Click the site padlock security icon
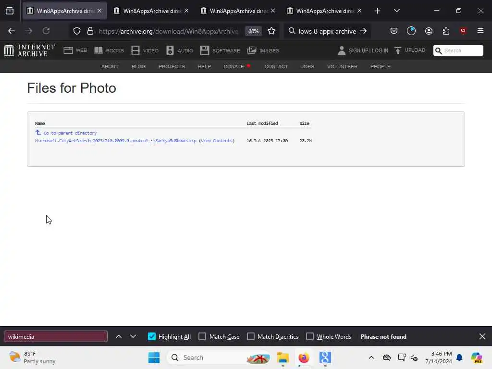Screen dimensions: 492x369 (90, 31)
